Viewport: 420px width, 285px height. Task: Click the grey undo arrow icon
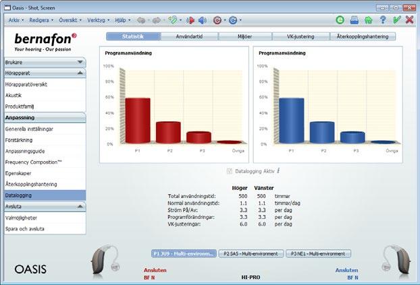[x=141, y=20]
